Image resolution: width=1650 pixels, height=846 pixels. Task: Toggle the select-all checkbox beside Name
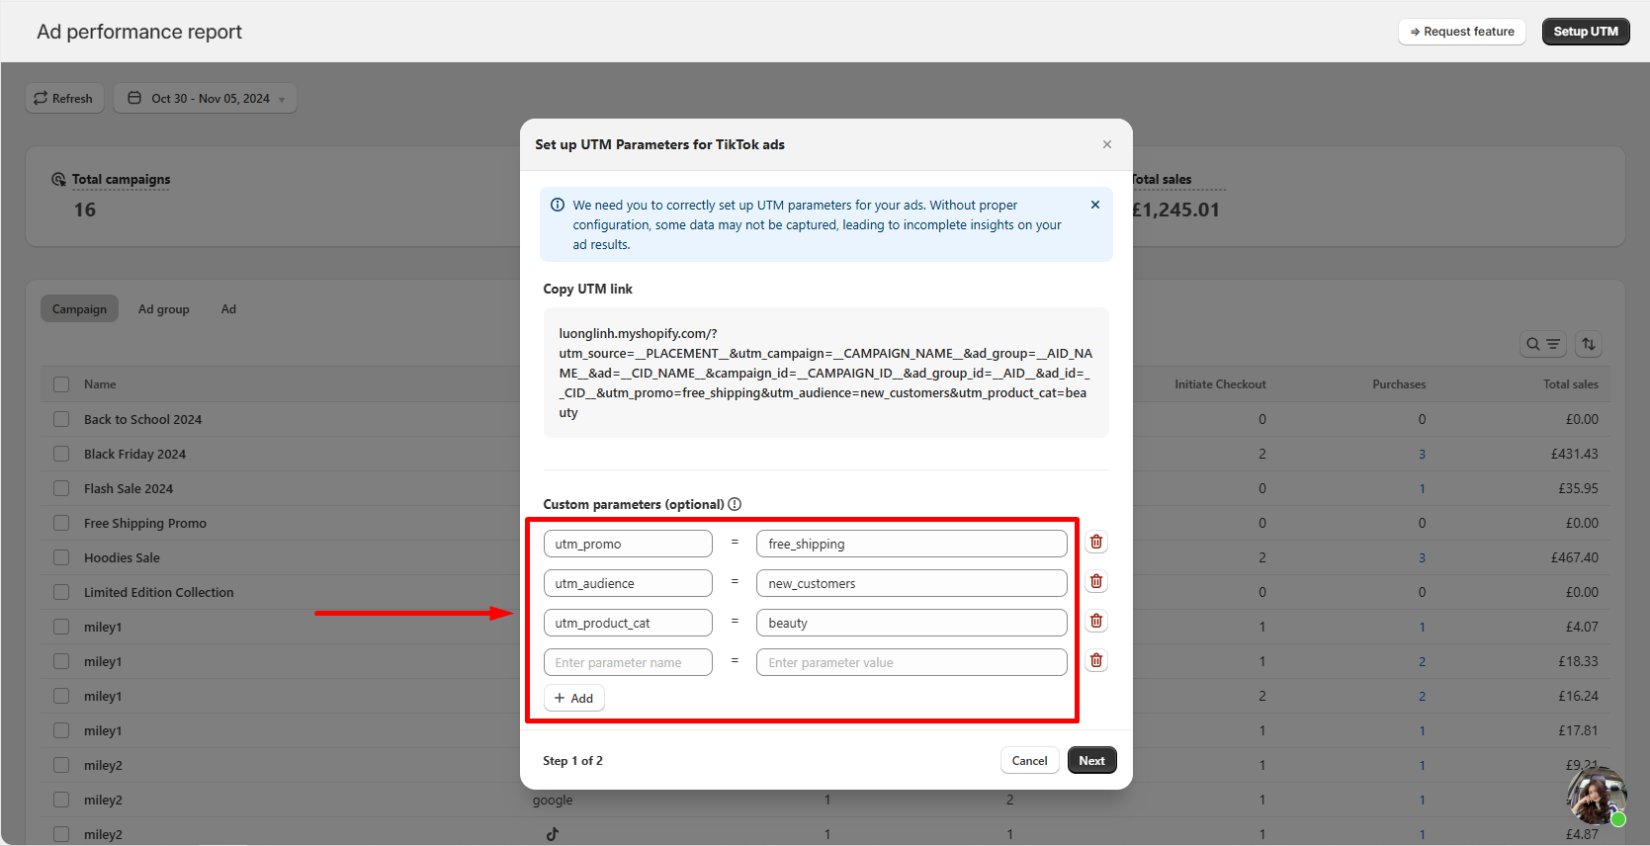pyautogui.click(x=61, y=384)
